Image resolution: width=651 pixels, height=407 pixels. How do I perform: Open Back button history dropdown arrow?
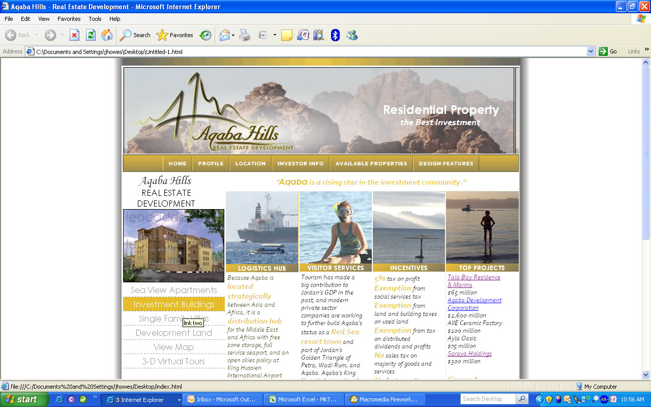coord(36,35)
